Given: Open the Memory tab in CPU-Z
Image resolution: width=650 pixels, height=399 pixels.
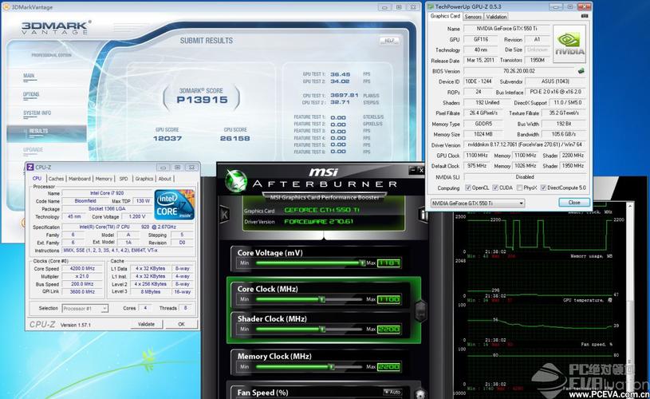Looking at the screenshot, I should point(104,179).
